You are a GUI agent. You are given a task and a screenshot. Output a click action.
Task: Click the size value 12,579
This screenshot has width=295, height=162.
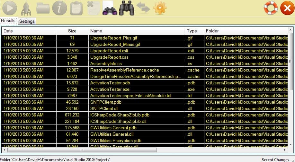coord(72,51)
